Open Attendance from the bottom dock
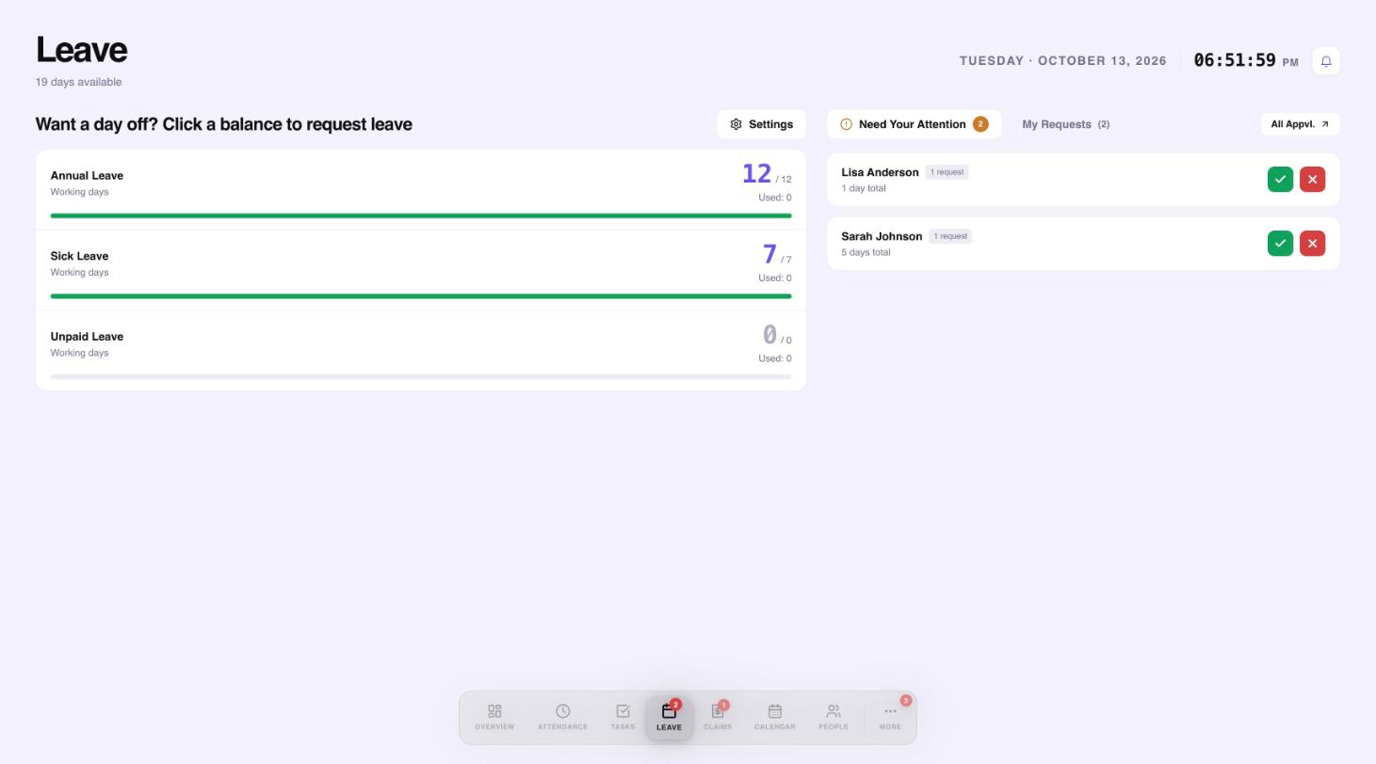 click(x=562, y=717)
